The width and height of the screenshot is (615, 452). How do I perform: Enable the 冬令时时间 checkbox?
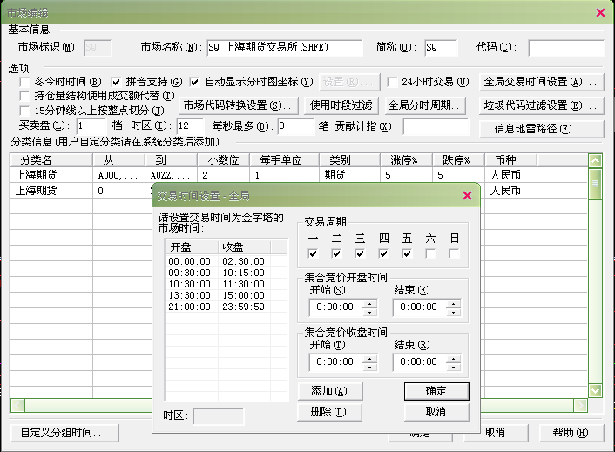(x=25, y=82)
